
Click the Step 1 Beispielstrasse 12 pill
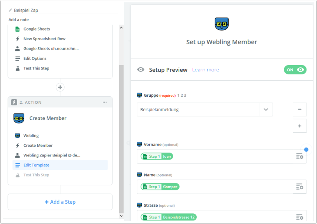[169, 217]
